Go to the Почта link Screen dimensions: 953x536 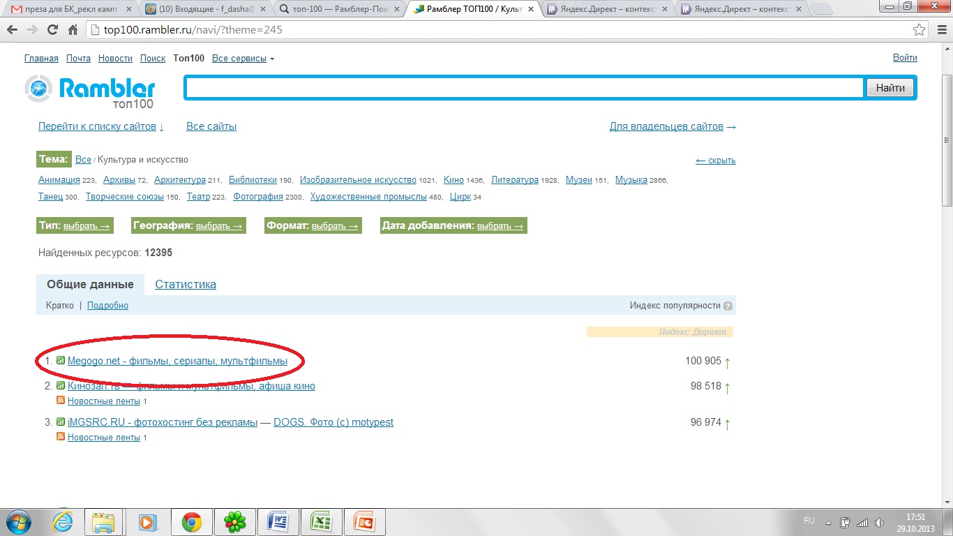[79, 59]
